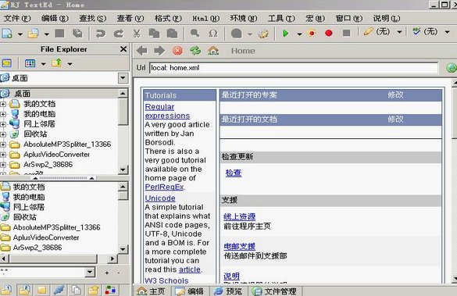Open the file filter combo box dropdown
The image size is (457, 296).
[x=90, y=273]
